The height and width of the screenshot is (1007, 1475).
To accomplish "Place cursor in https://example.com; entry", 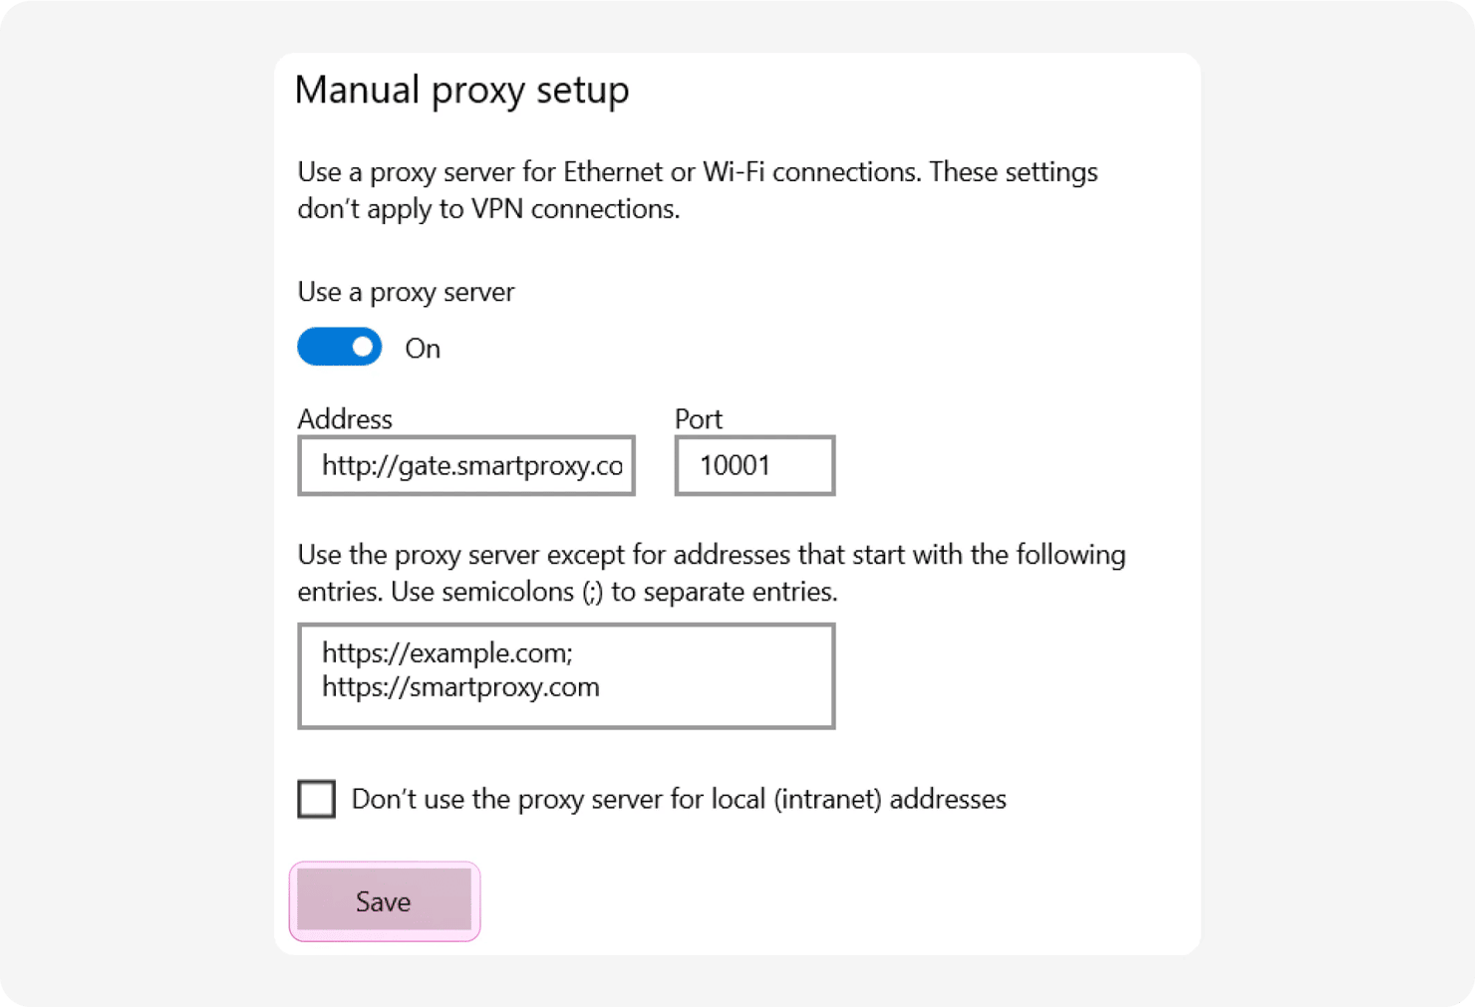I will pos(446,653).
